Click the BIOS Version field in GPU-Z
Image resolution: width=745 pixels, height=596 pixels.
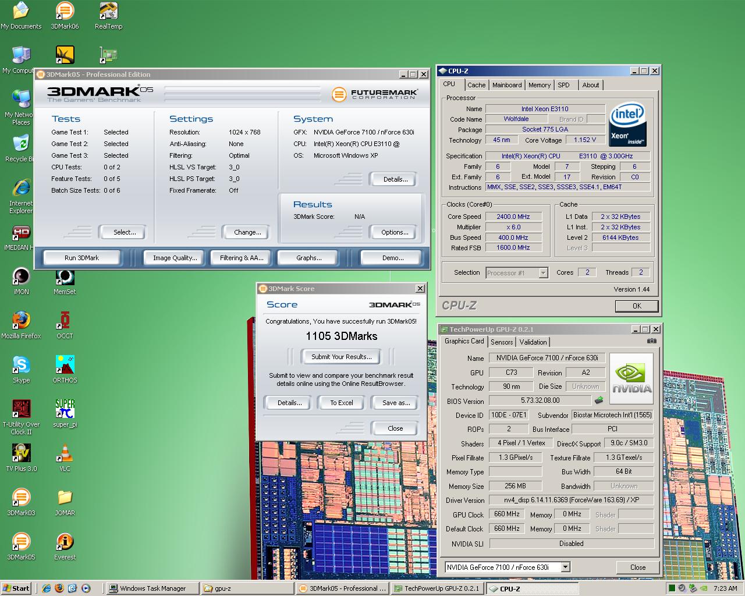tap(540, 401)
